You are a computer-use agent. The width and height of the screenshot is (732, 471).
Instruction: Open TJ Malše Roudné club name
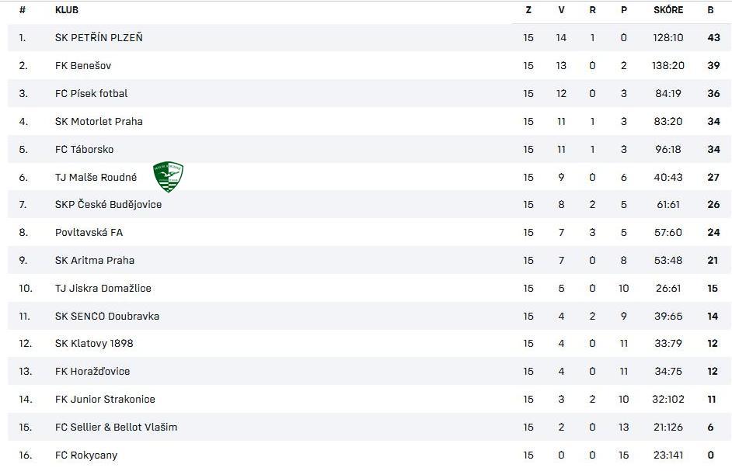click(x=96, y=177)
